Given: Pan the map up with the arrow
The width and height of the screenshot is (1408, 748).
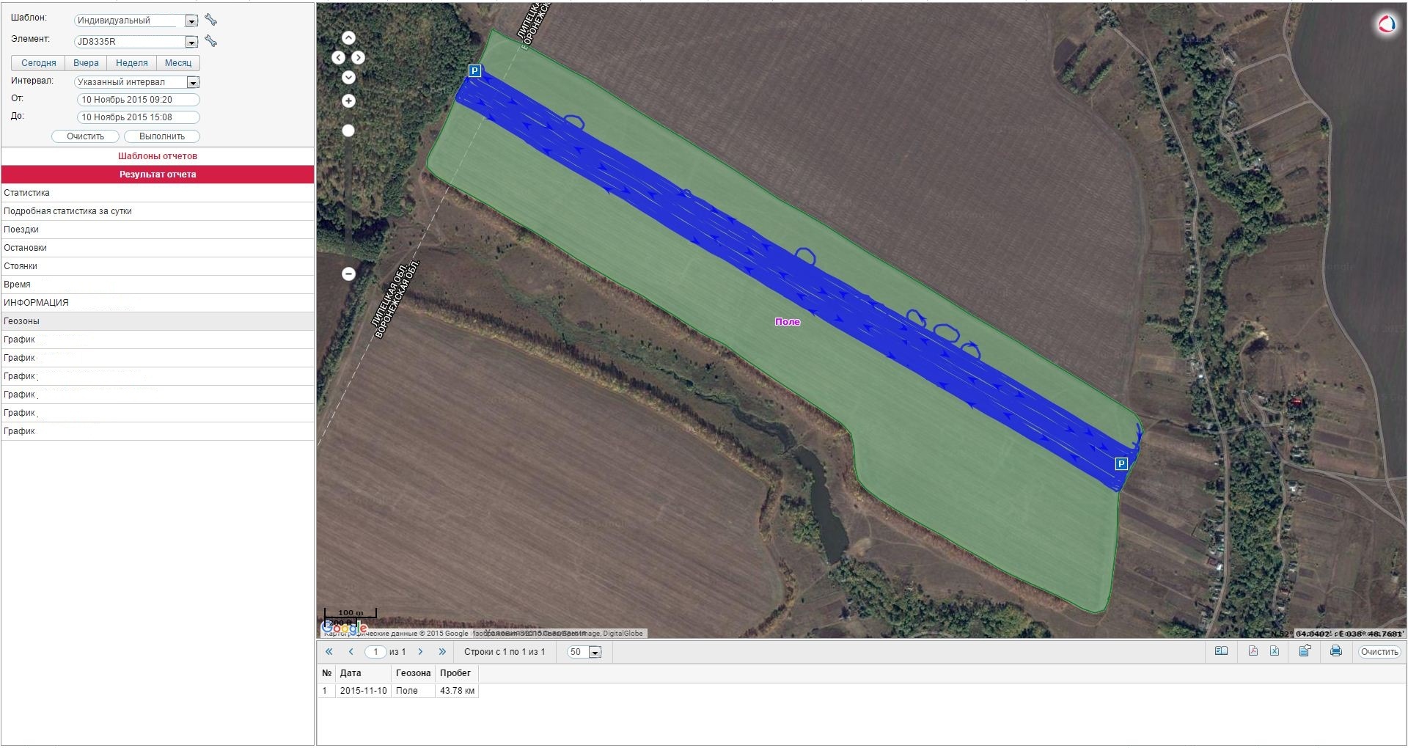Looking at the screenshot, I should pyautogui.click(x=348, y=38).
